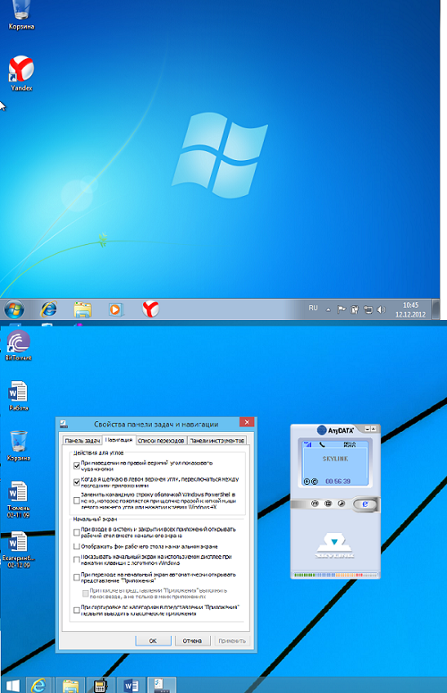Open the volume speaker tray icon
The width and height of the screenshot is (447, 693).
382,309
